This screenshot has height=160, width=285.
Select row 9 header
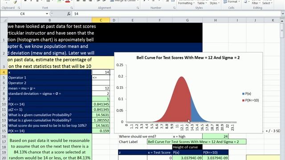(4, 99)
